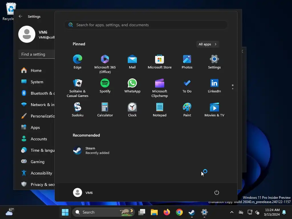Click the power button in Start menu
This screenshot has height=219, width=292.
coord(217,192)
